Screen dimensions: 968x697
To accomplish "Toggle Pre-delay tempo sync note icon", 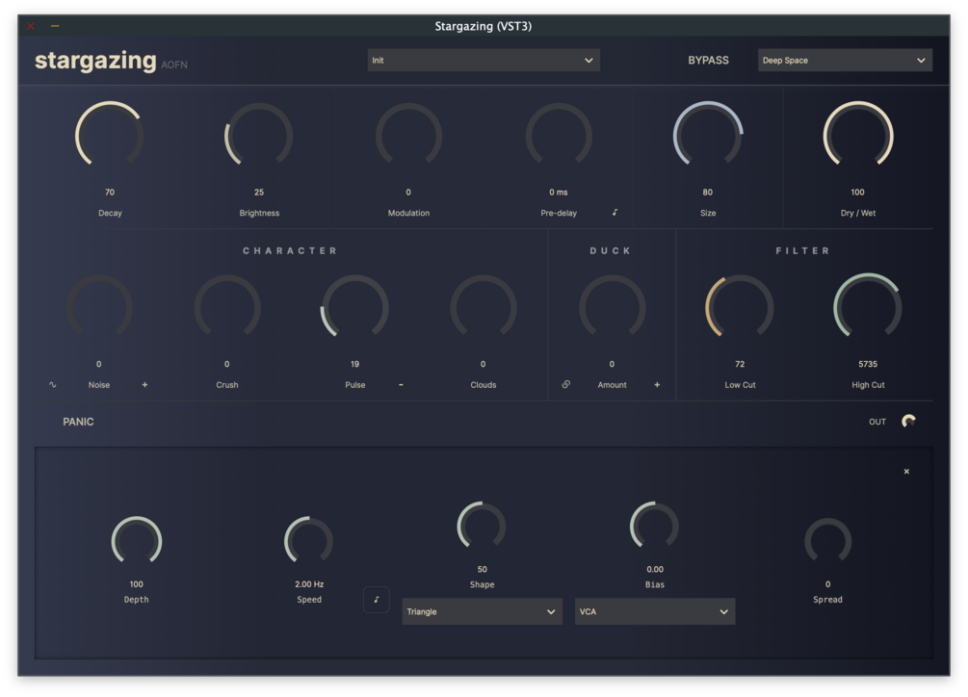I will (615, 212).
